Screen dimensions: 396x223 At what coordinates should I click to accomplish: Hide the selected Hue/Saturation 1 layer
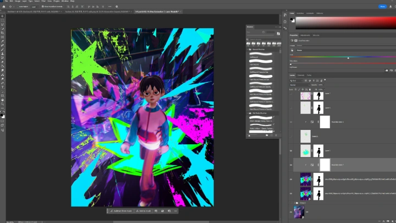click(x=291, y=164)
